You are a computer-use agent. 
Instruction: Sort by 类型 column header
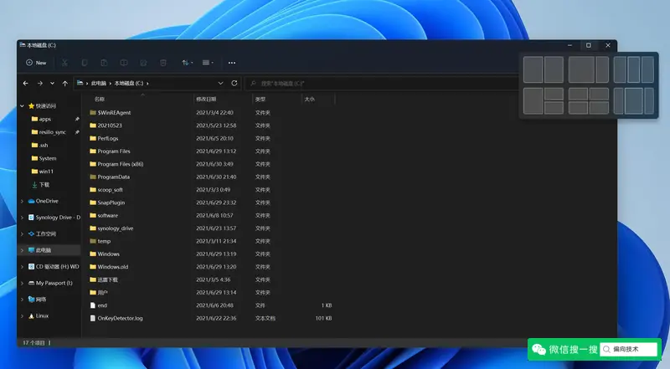tap(260, 99)
